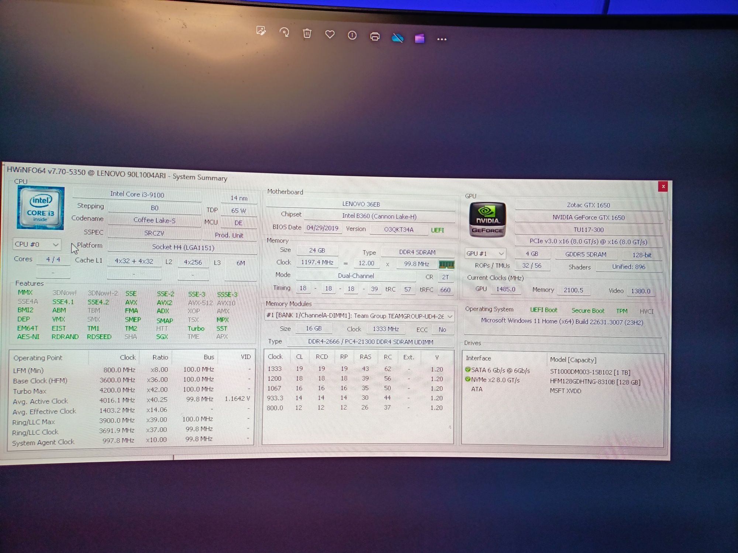
Task: Click the Clock column header in timings table
Action: click(x=275, y=357)
